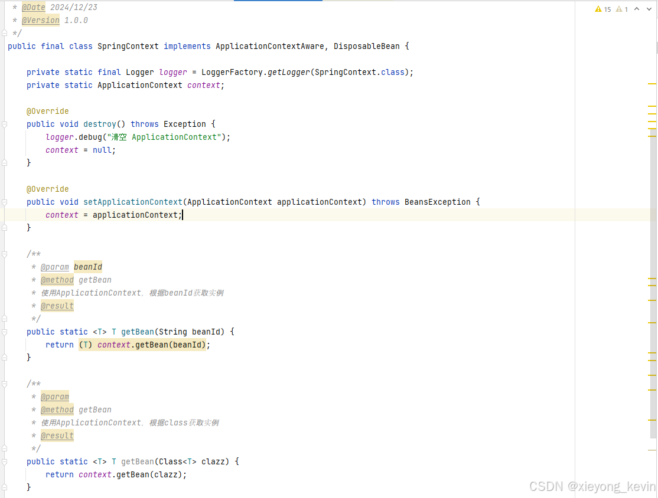Screen dimensions: 658x498
Task: Collapse the Javadoc above getBean(String beanId)
Action: [x=5, y=254]
